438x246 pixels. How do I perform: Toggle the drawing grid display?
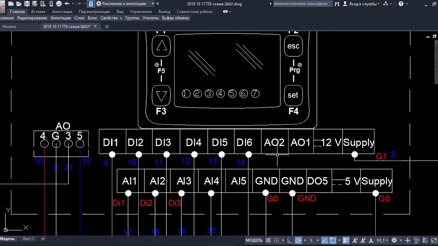pyautogui.click(x=268, y=240)
